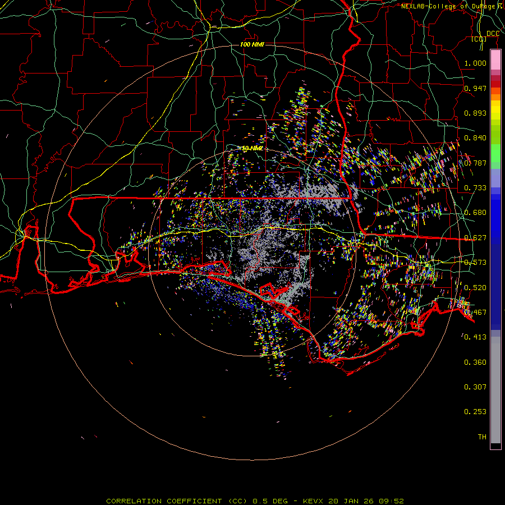505x505 pixels.
Task: Click the DCC label above the color bar
Action: click(493, 34)
